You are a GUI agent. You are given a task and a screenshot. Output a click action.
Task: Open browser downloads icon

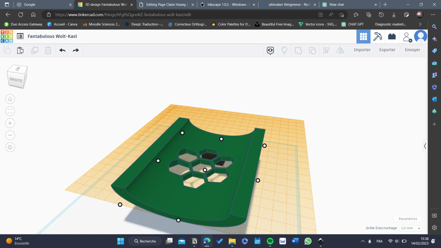394,15
